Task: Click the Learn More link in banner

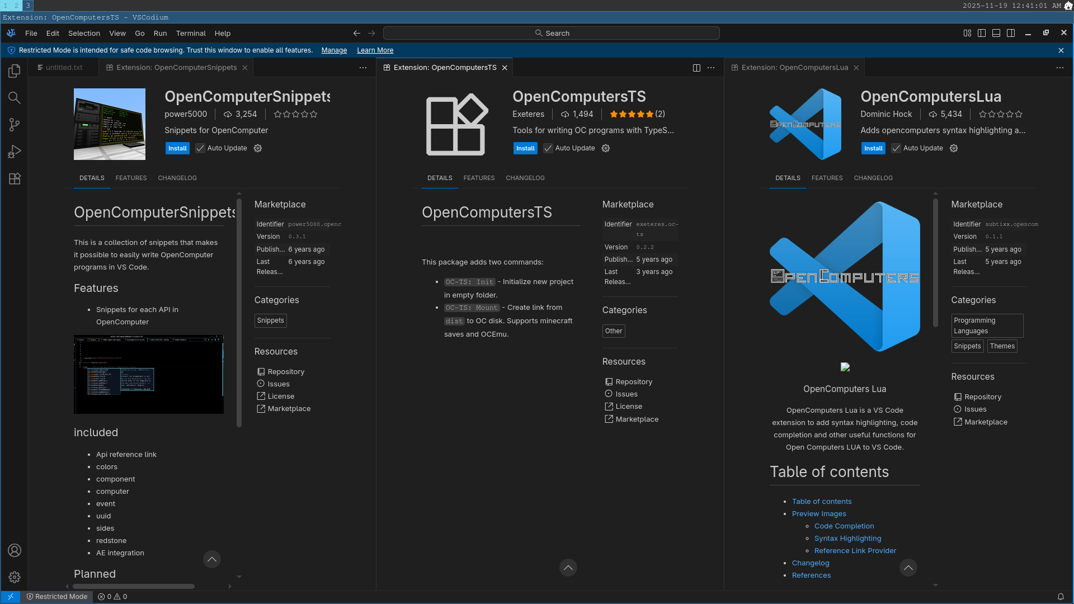Action: pyautogui.click(x=375, y=50)
